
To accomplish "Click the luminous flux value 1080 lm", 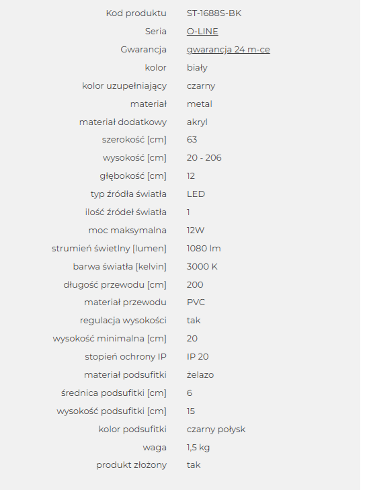I will (204, 249).
